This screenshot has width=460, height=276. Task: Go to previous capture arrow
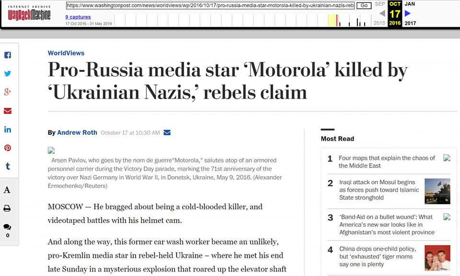382,13
